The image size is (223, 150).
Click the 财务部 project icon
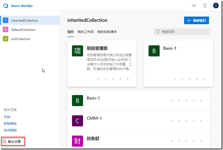[x=77, y=141]
